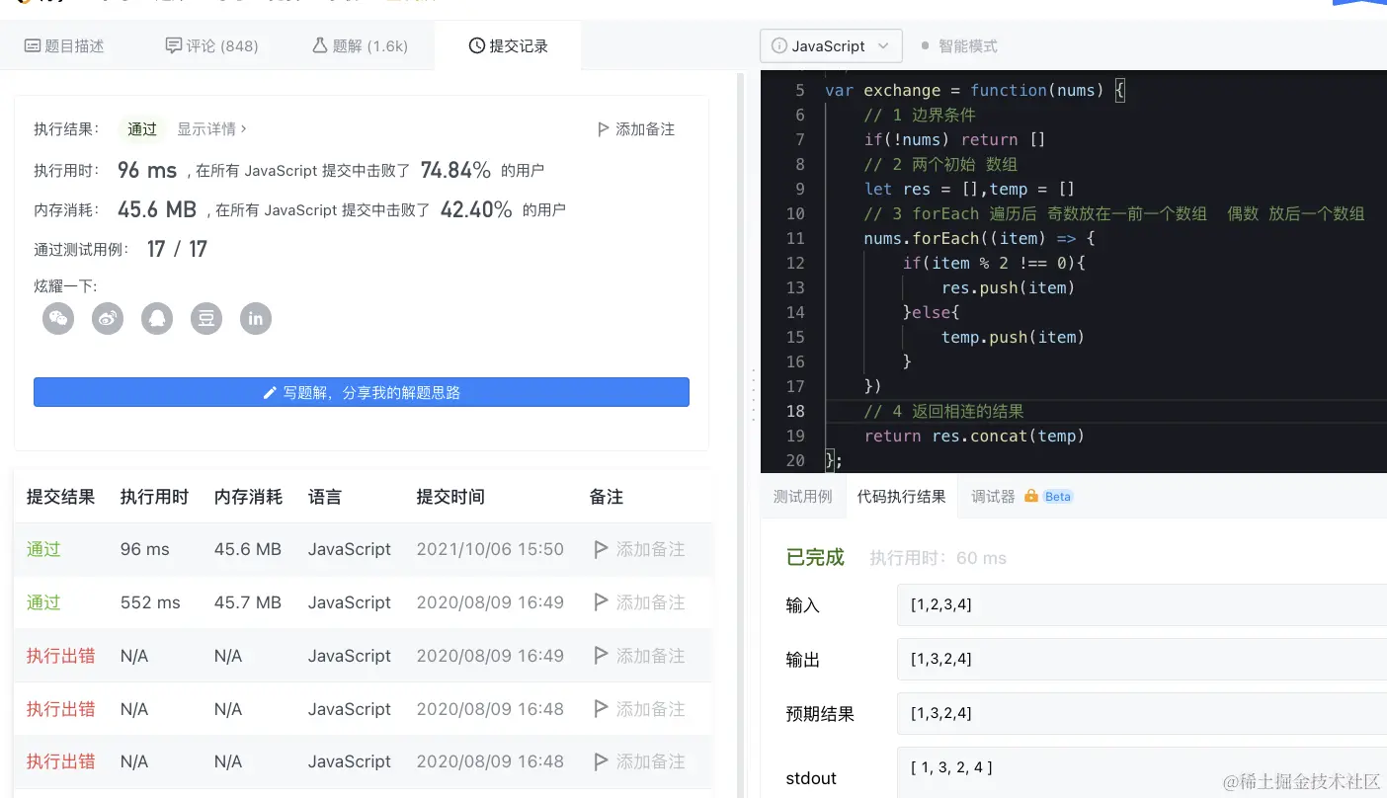Open the 评论 (848) tab

[x=212, y=46]
